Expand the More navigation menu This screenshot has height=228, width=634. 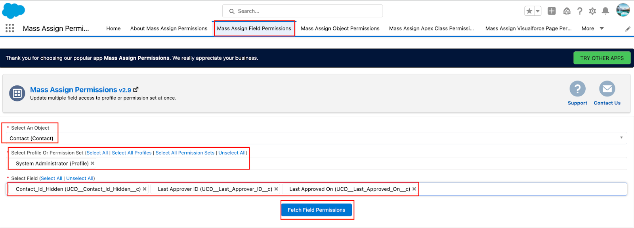[592, 28]
